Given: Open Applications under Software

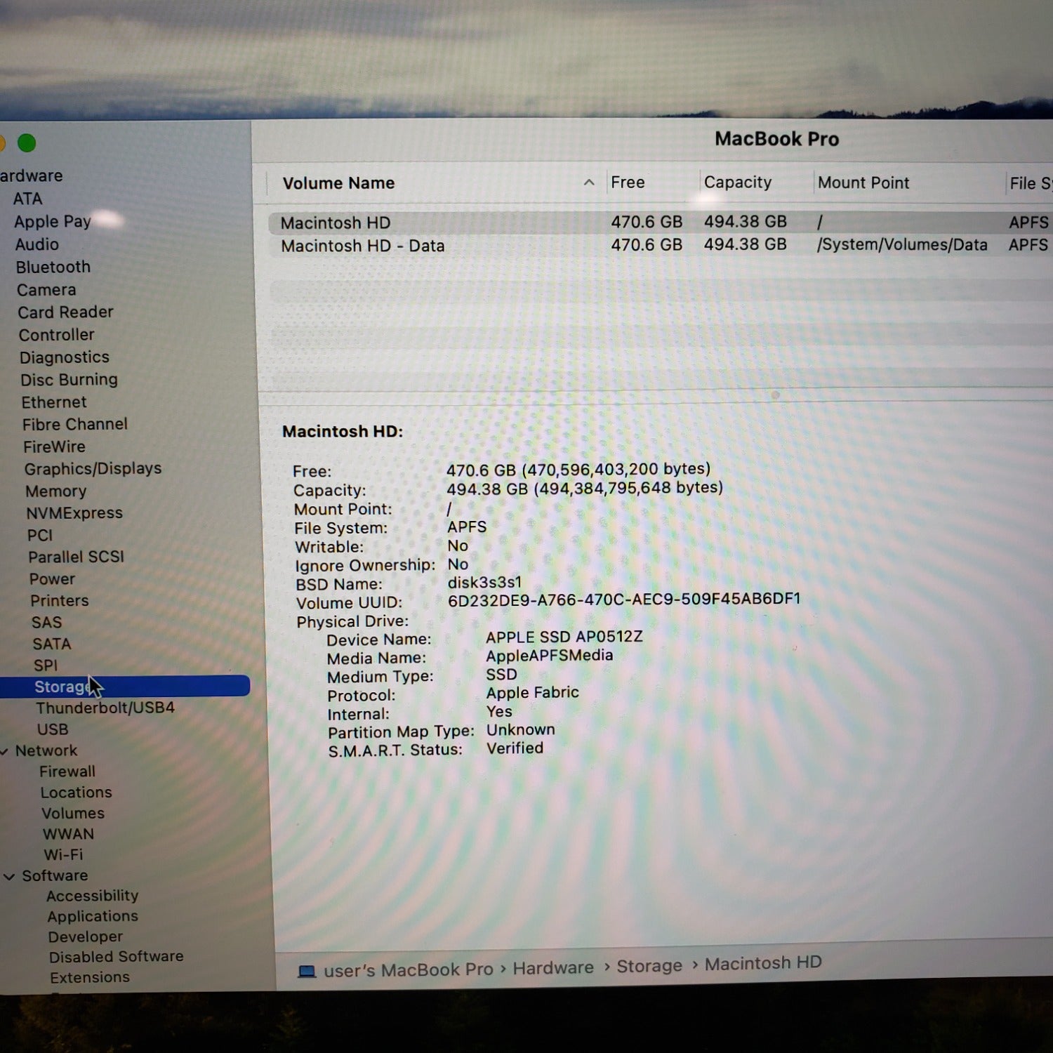Looking at the screenshot, I should (93, 916).
